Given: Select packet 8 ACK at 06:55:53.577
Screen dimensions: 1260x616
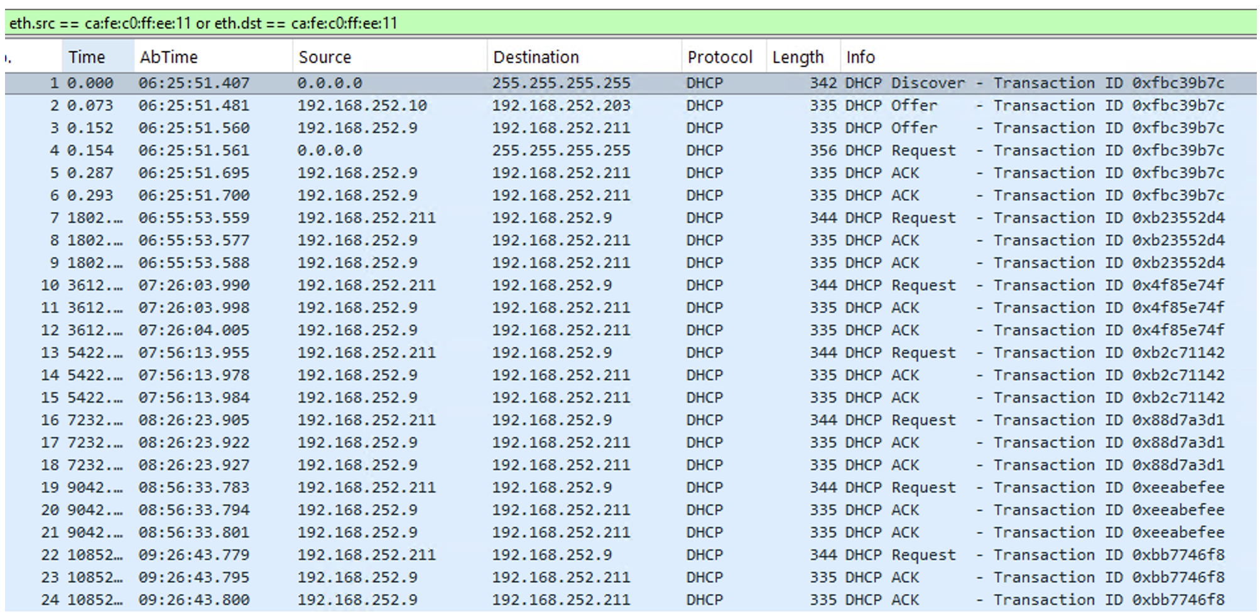Looking at the screenshot, I should click(x=631, y=240).
